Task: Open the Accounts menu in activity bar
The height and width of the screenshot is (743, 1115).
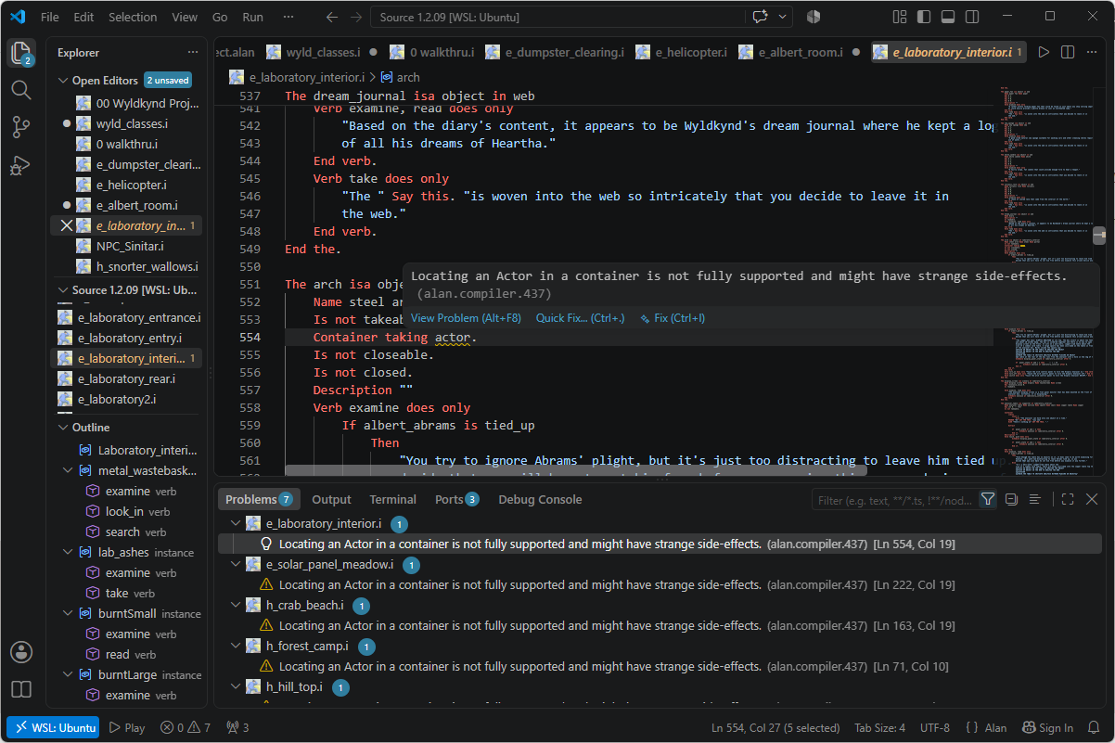Action: (20, 652)
